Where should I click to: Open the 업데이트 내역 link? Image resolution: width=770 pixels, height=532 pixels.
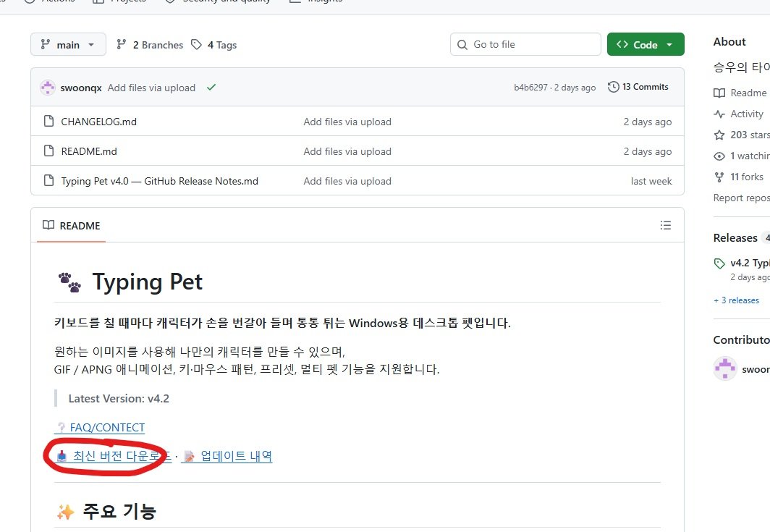tap(227, 456)
